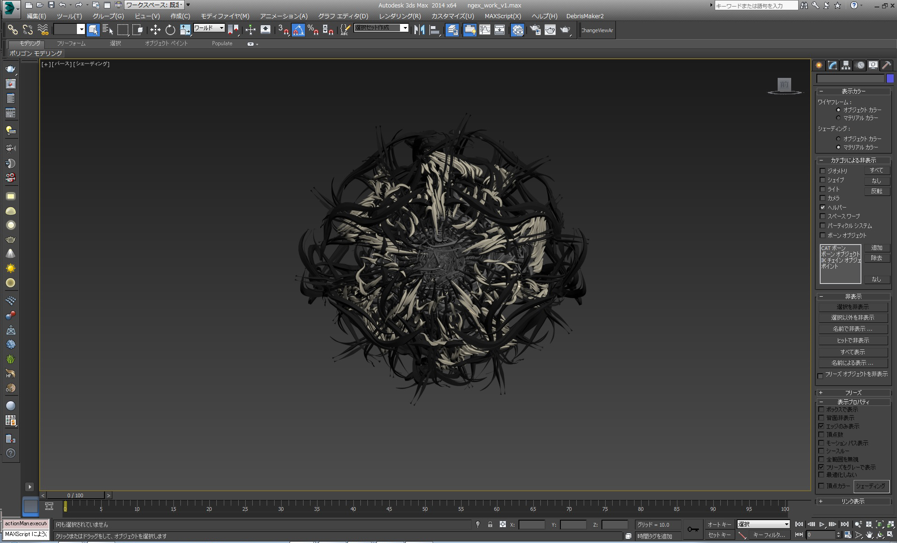This screenshot has width=897, height=543.
Task: Open the ワークスペース workspace dropdown
Action: click(x=154, y=5)
